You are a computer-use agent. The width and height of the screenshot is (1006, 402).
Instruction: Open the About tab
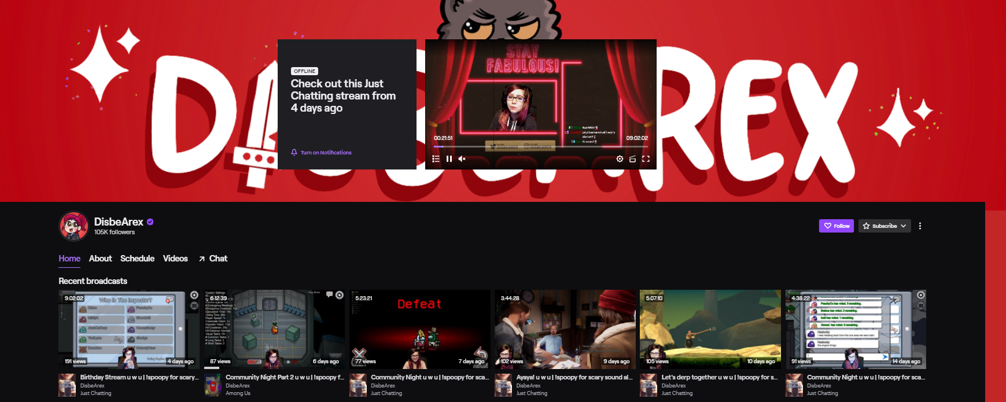coord(100,259)
